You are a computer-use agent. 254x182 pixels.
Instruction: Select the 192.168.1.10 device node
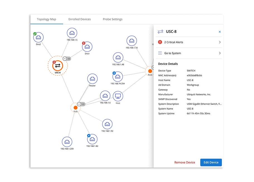click(x=132, y=41)
